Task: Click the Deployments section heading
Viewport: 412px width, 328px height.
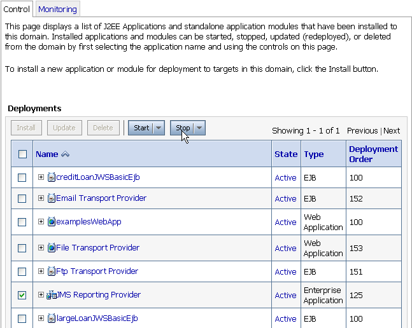Action: tap(34, 108)
